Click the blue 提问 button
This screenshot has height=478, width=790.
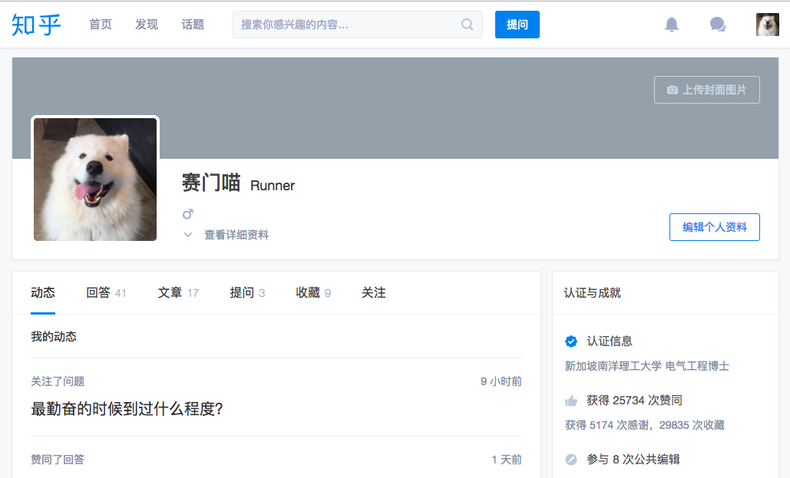tap(517, 25)
